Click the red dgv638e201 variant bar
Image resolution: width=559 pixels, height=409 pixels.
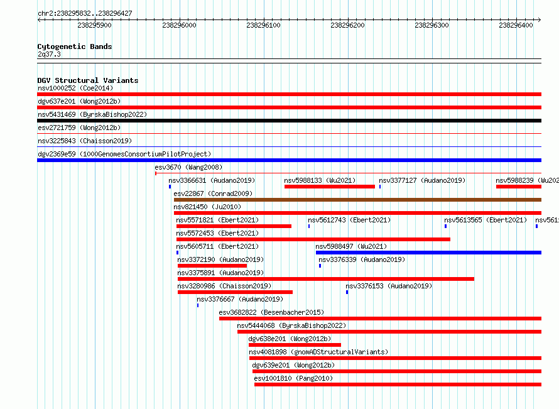coord(295,345)
